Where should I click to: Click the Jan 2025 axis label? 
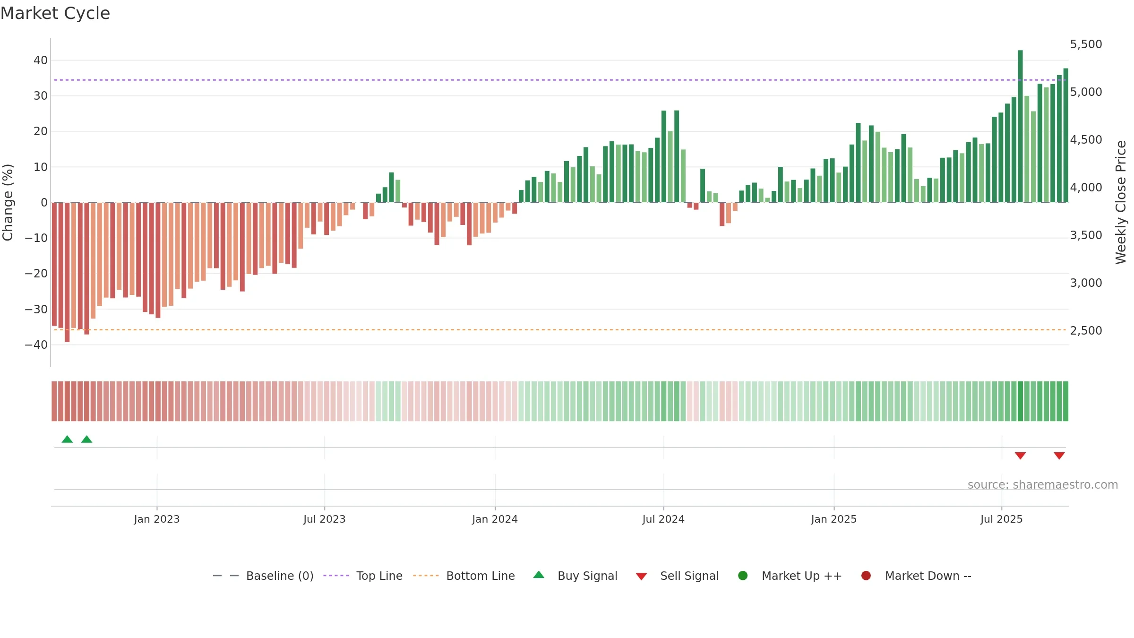[834, 519]
